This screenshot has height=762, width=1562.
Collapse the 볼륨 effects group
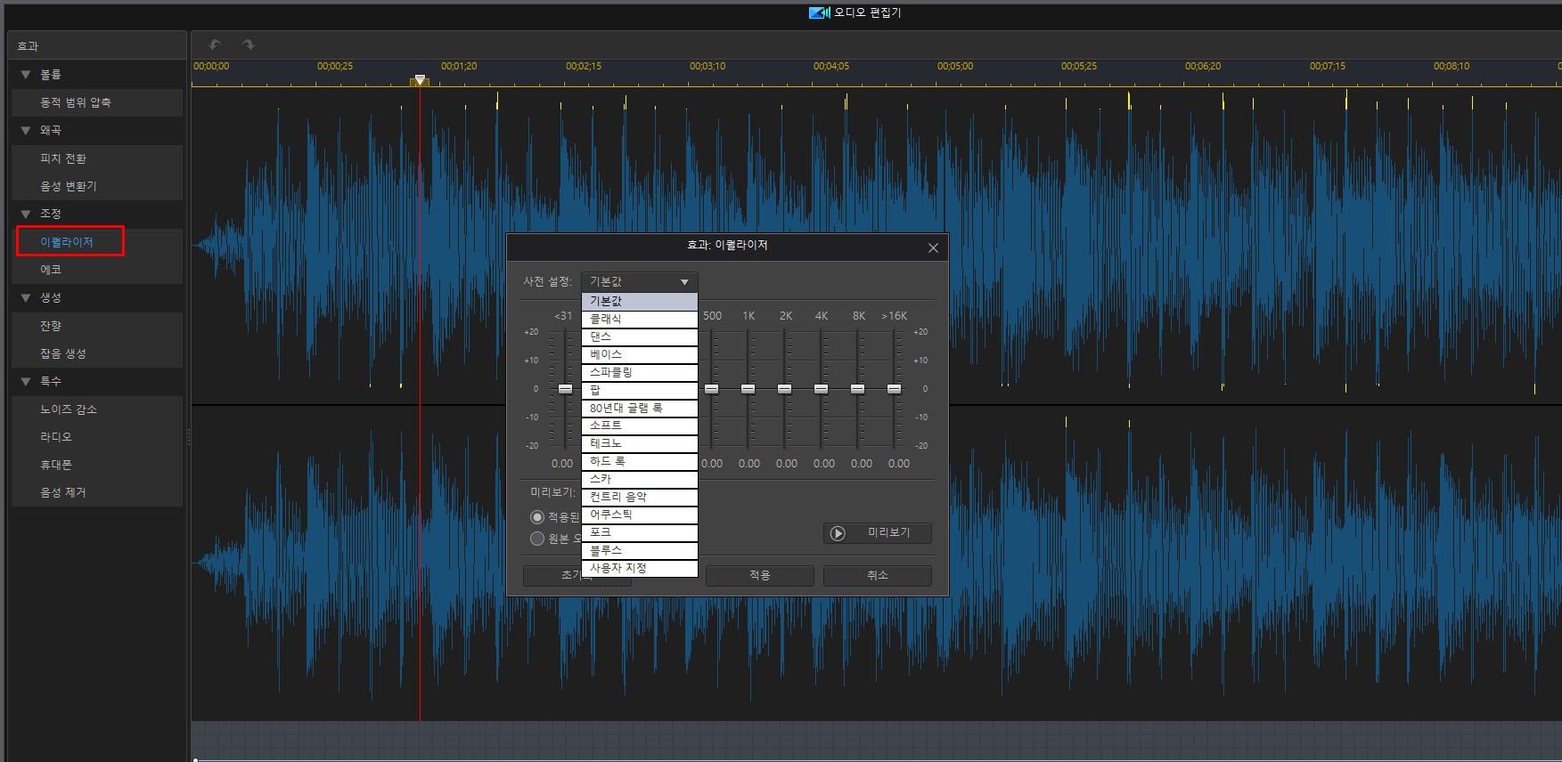click(x=26, y=75)
